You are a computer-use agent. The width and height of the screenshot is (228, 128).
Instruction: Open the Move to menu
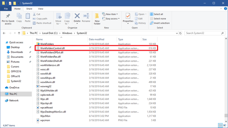pyautogui.click(x=58, y=19)
